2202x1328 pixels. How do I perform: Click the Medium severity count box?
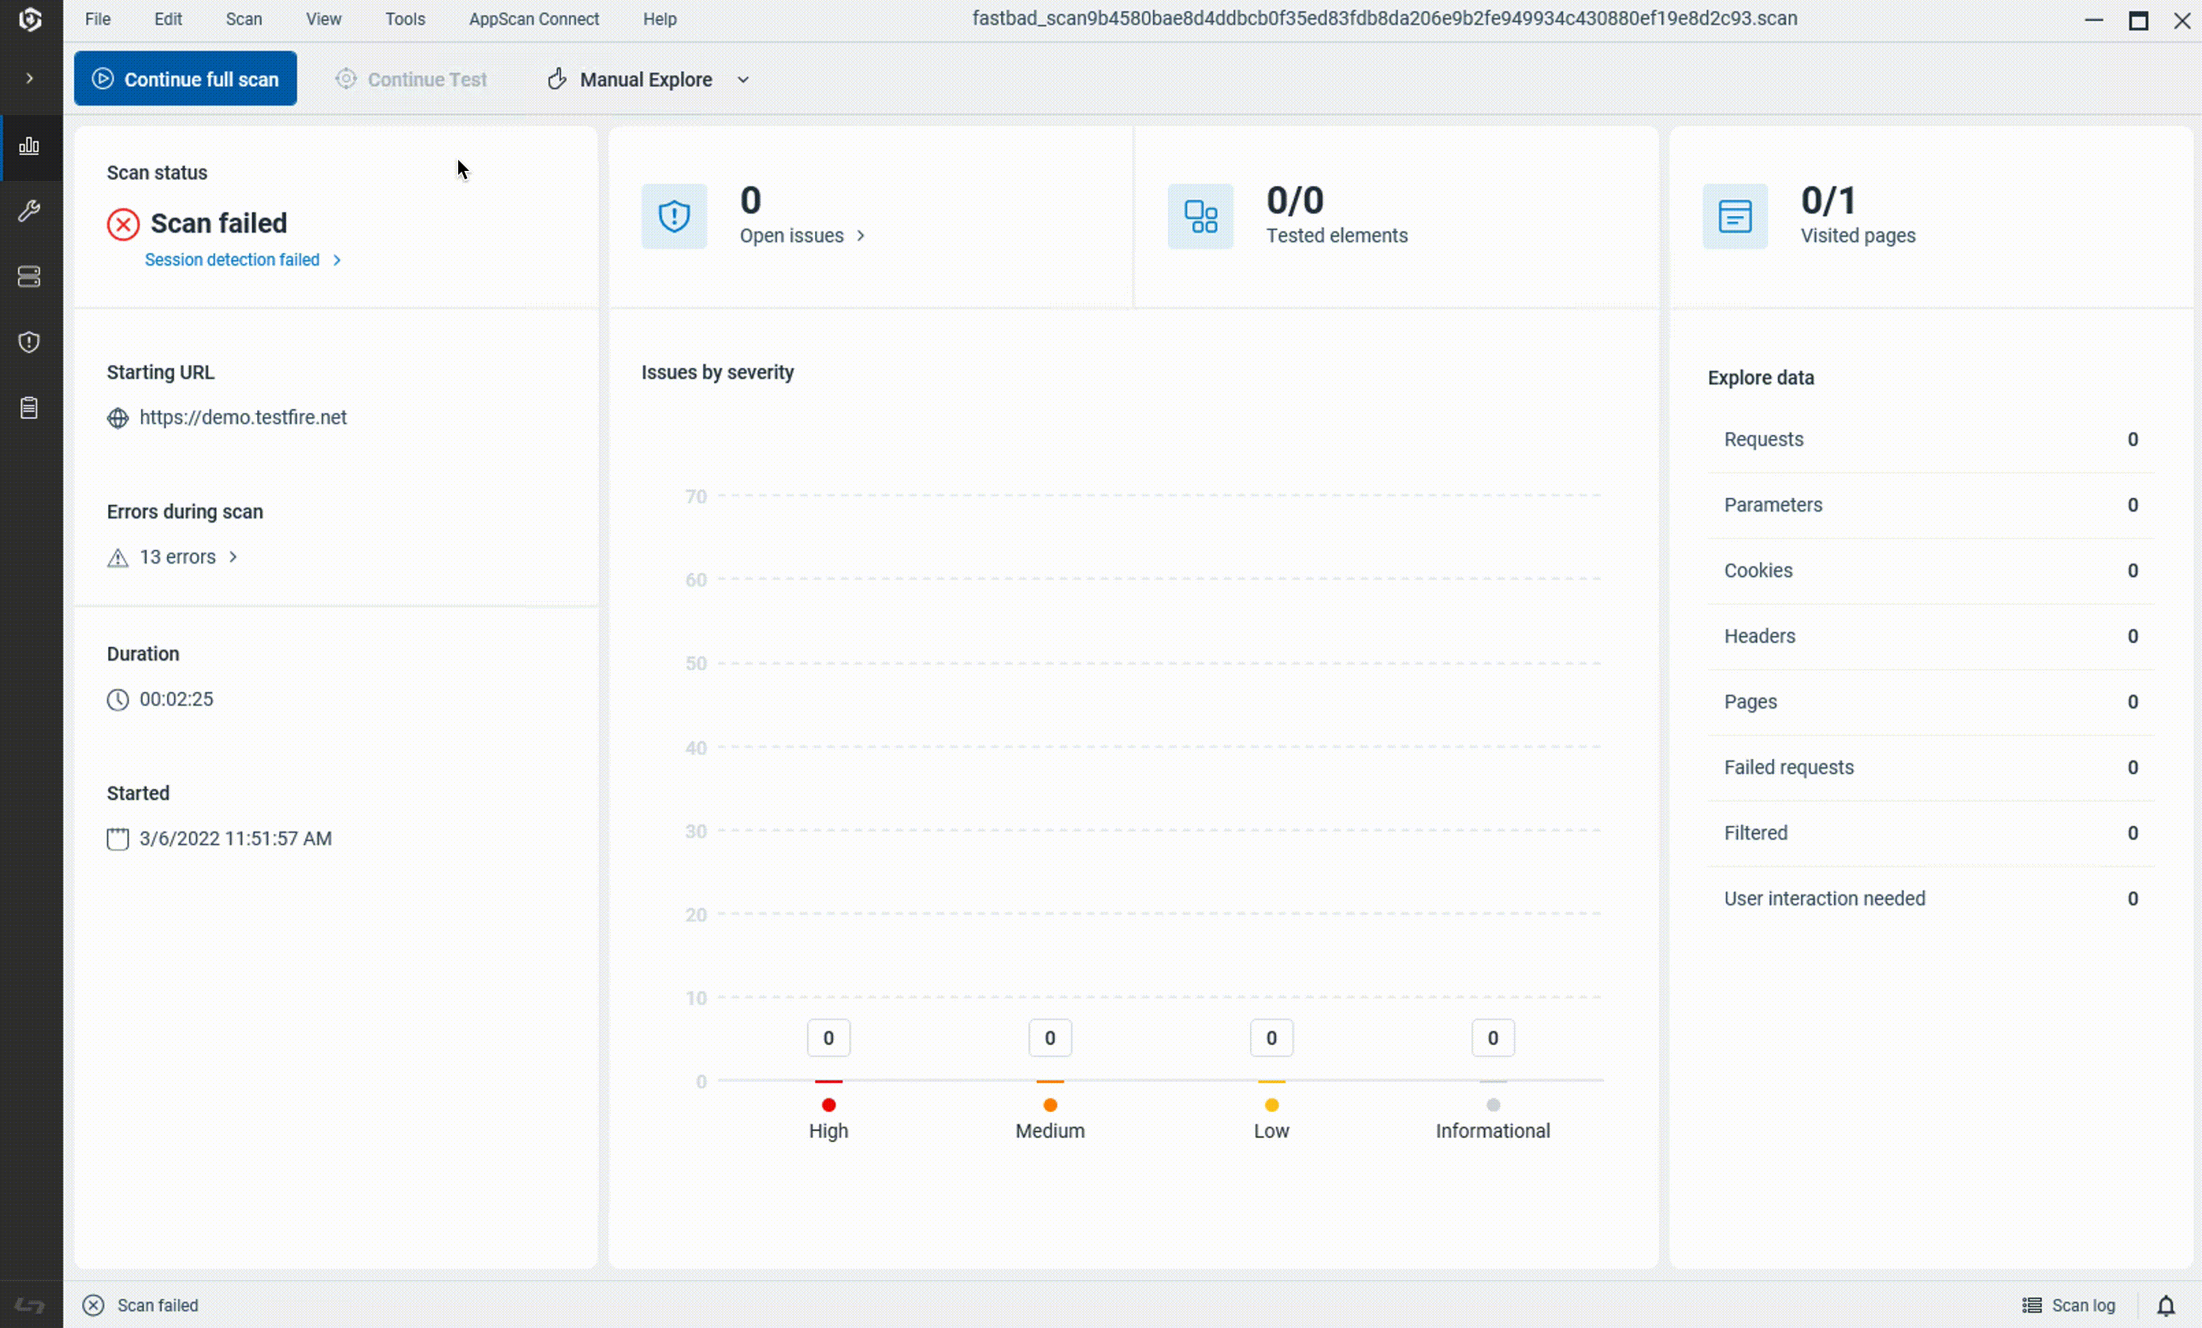tap(1050, 1039)
